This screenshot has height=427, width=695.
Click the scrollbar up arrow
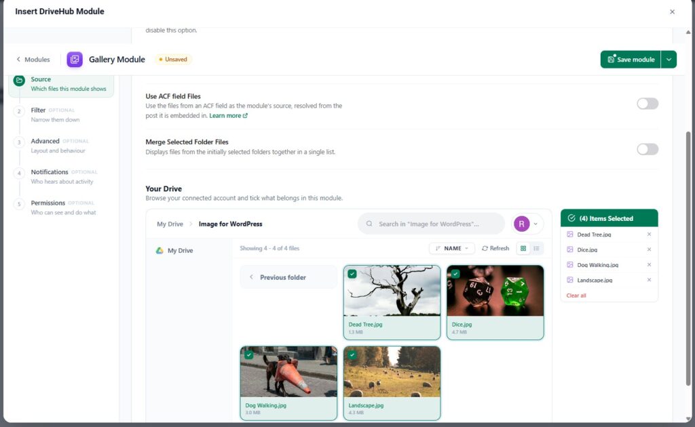tap(688, 32)
